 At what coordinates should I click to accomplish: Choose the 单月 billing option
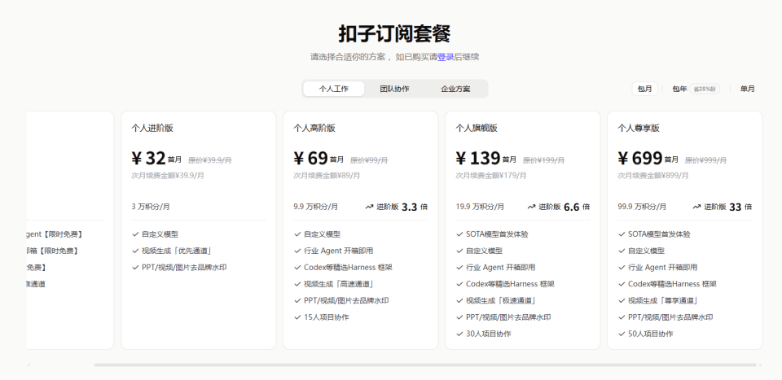(748, 89)
